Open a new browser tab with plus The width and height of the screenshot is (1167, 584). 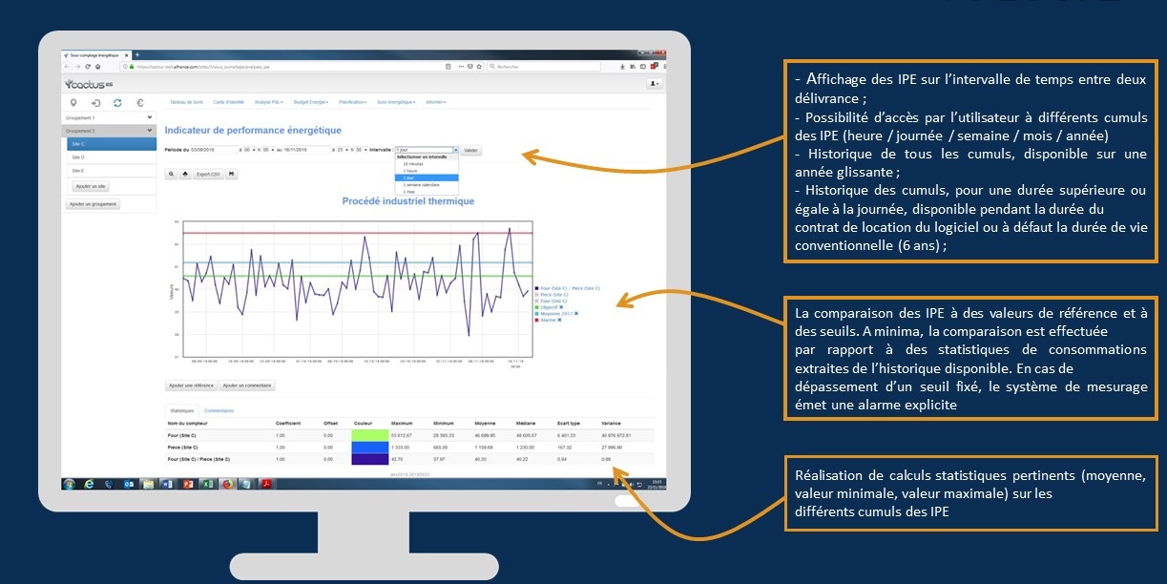(x=137, y=55)
